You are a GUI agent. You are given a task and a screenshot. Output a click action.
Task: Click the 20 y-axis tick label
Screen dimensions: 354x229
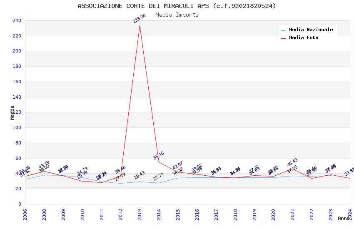[x=18, y=189]
